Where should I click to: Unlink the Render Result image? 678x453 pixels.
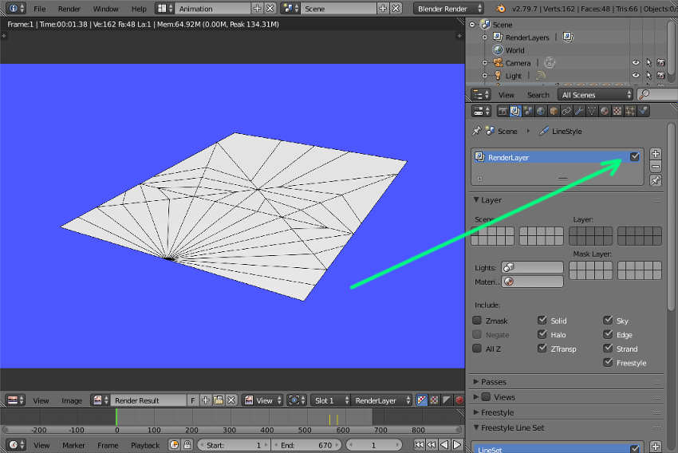(x=231, y=400)
